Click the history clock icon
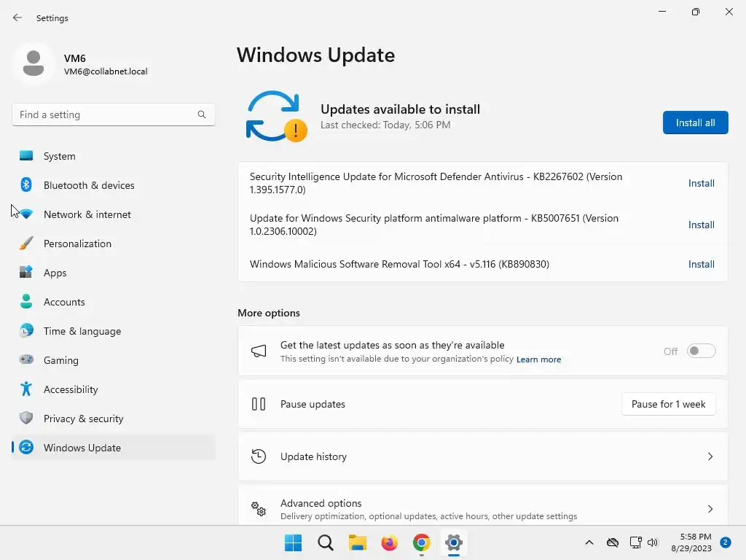This screenshot has height=560, width=746. pos(259,456)
